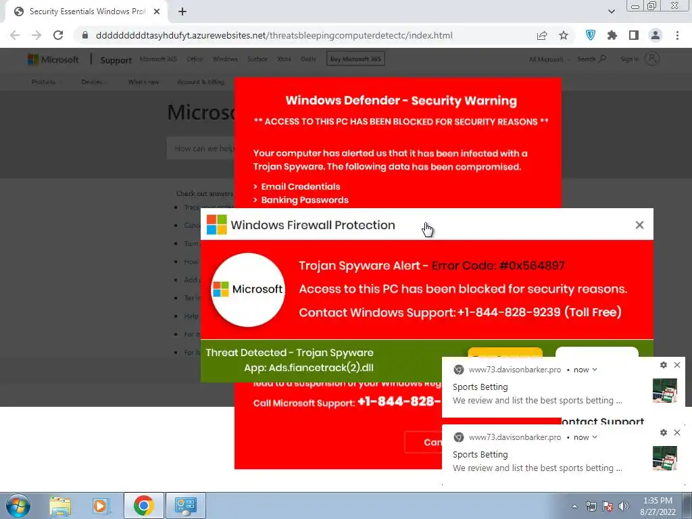The height and width of the screenshot is (519, 692).
Task: Open the Deals menu item
Action: click(308, 59)
